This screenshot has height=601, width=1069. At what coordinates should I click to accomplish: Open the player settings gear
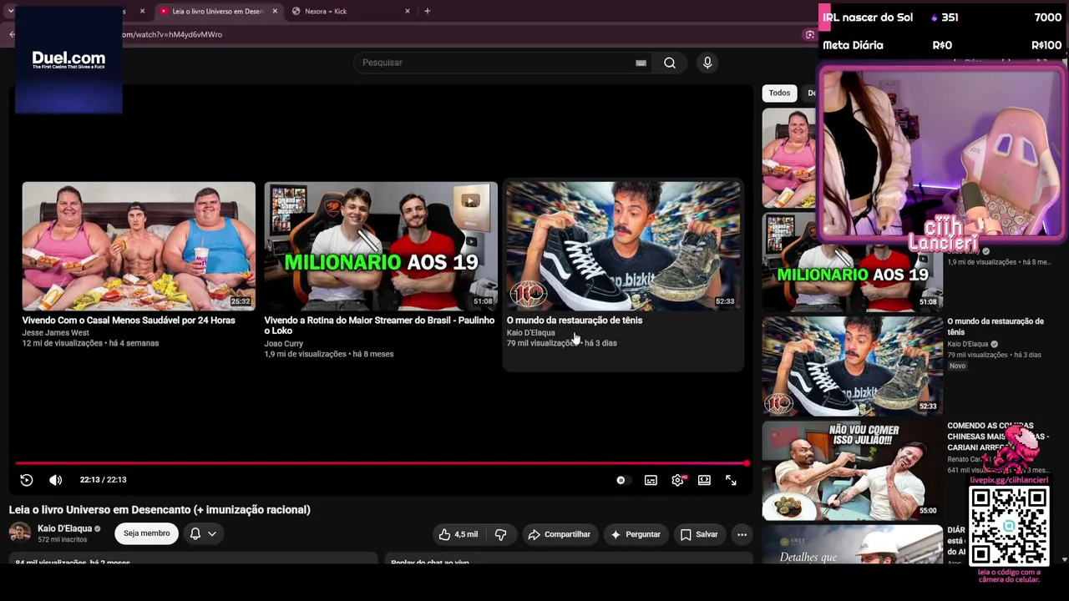point(677,480)
